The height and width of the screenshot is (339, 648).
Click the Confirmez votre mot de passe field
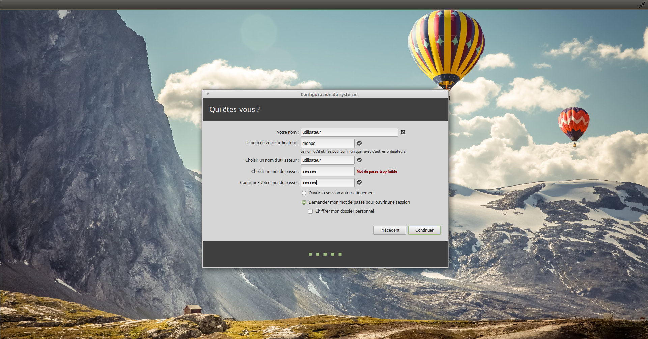tap(327, 182)
